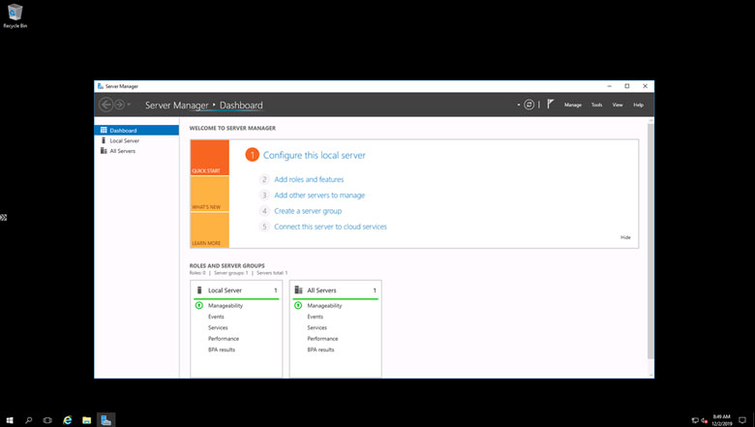Select Dashboard in the sidebar
The image size is (755, 427).
(x=136, y=130)
